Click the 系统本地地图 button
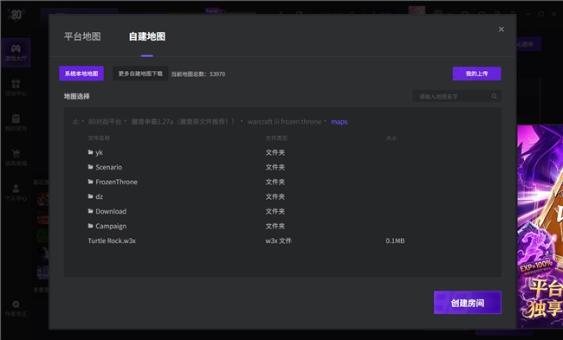The width and height of the screenshot is (563, 340). click(81, 74)
